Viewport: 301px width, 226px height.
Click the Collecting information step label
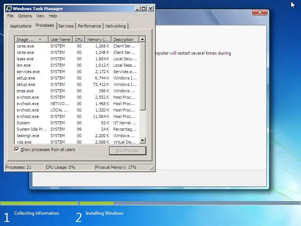[36, 213]
